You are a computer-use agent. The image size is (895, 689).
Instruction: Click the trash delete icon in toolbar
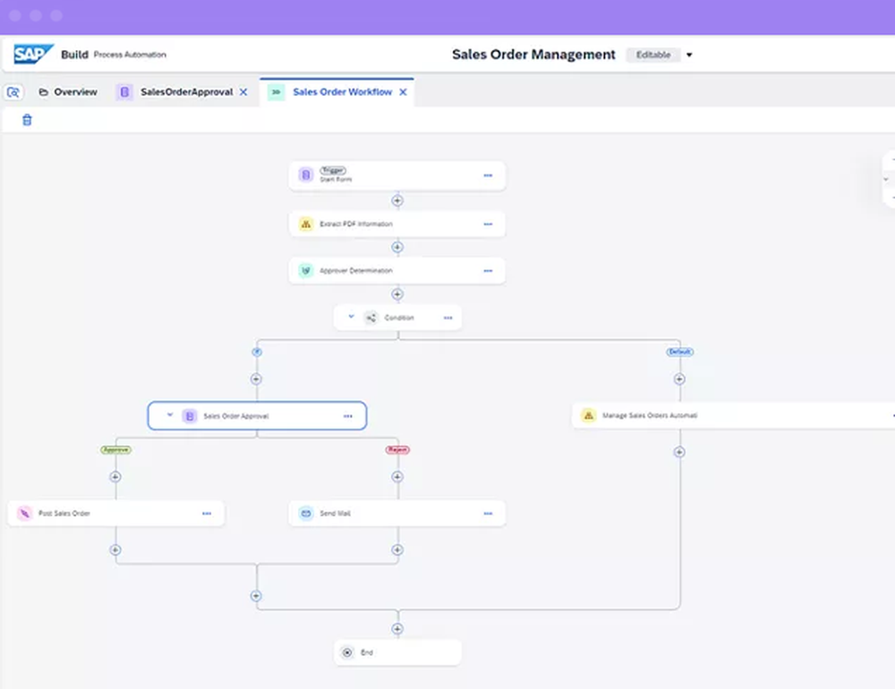coord(27,120)
